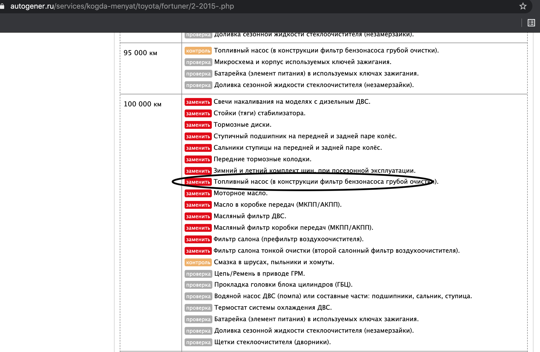Select 'Передние тормозные колодки' entry
This screenshot has height=352, width=540.
[x=263, y=159]
